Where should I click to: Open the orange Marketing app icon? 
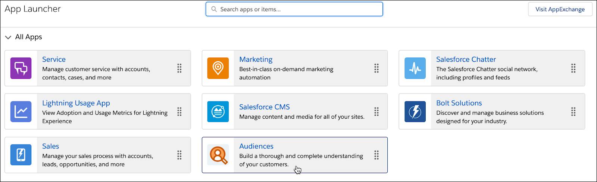(x=218, y=68)
